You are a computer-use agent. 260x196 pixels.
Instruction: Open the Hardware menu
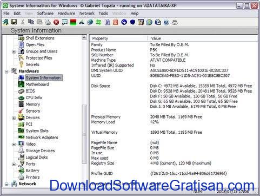(x=66, y=14)
